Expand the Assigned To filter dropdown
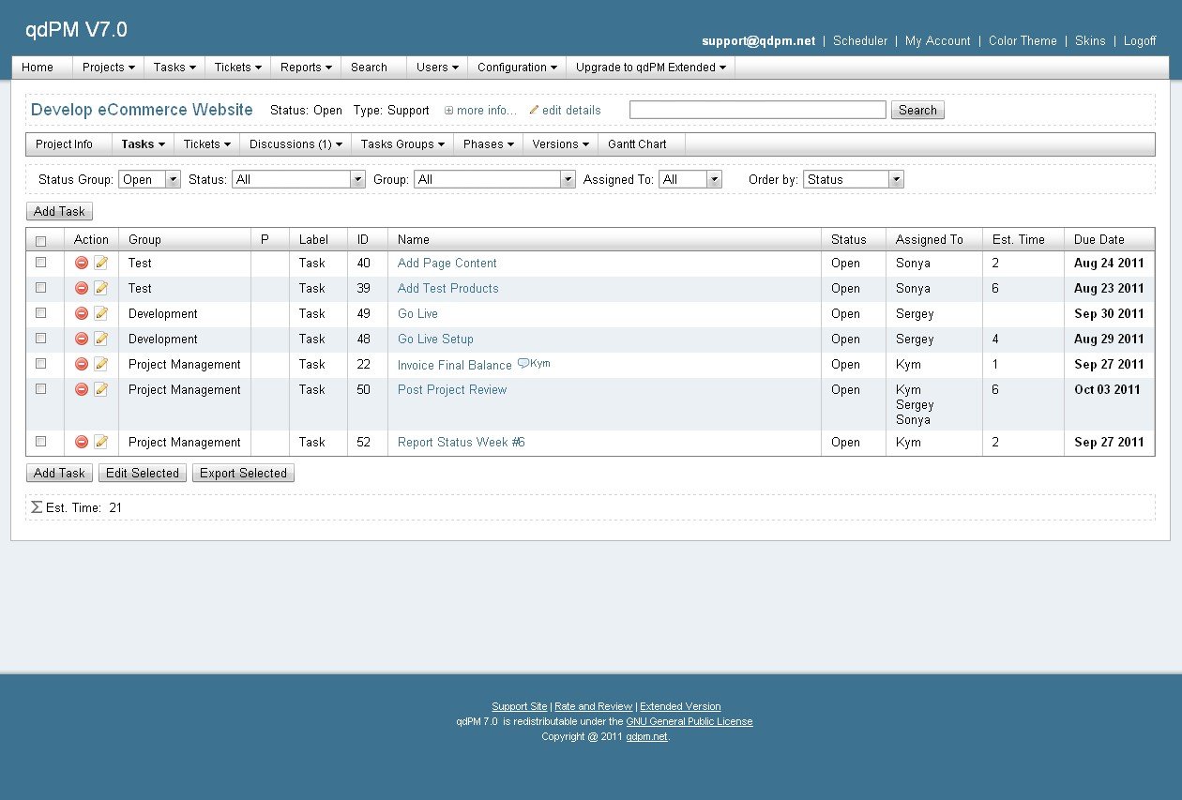This screenshot has height=800, width=1182. point(690,179)
